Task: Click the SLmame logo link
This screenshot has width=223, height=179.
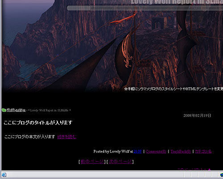Action: [13, 110]
